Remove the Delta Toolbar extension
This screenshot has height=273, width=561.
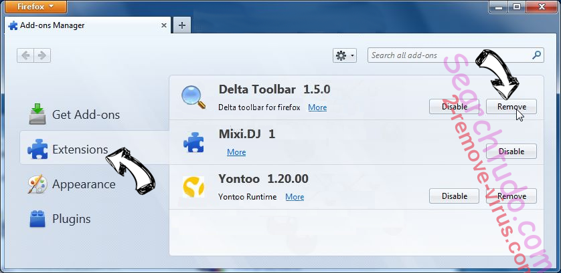point(511,106)
